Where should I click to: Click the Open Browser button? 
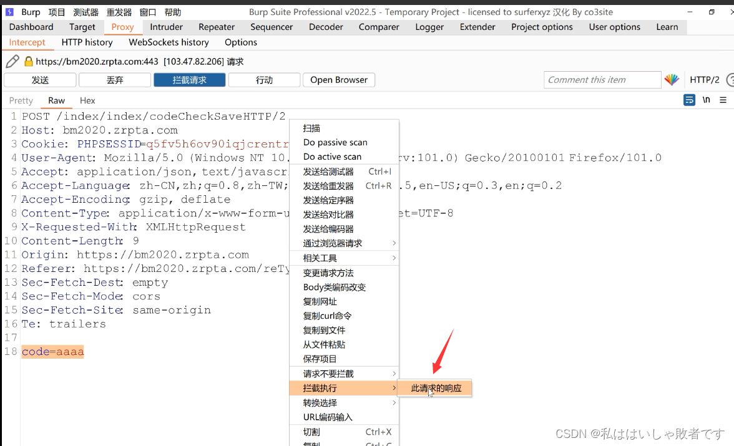[339, 80]
